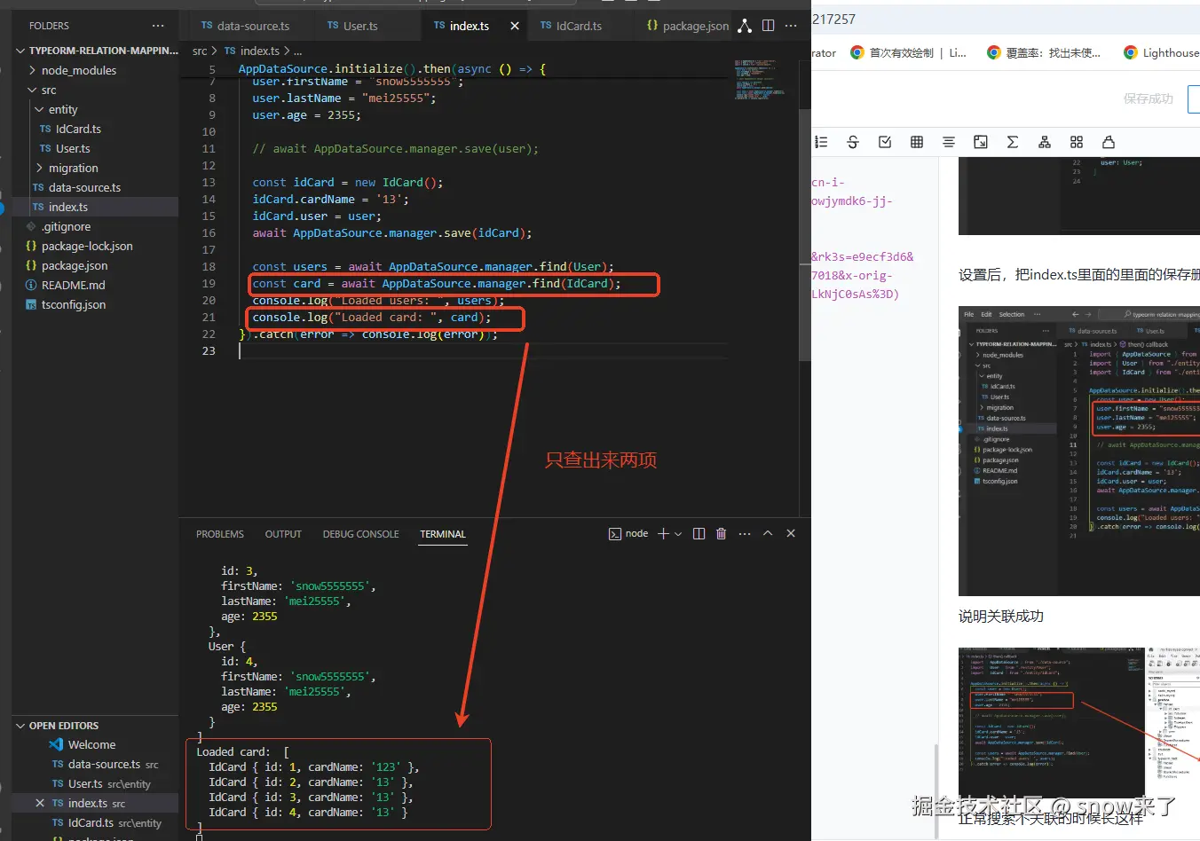
Task: Click the src breadcrumb segment
Action: pyautogui.click(x=200, y=51)
